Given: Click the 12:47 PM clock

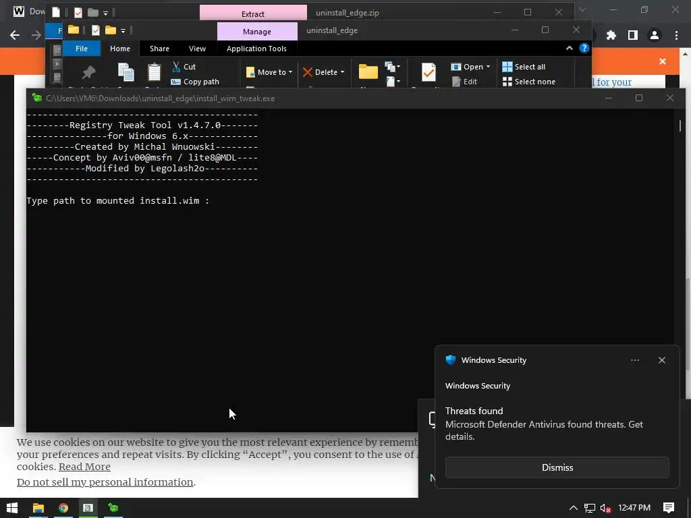Looking at the screenshot, I should pos(634,508).
